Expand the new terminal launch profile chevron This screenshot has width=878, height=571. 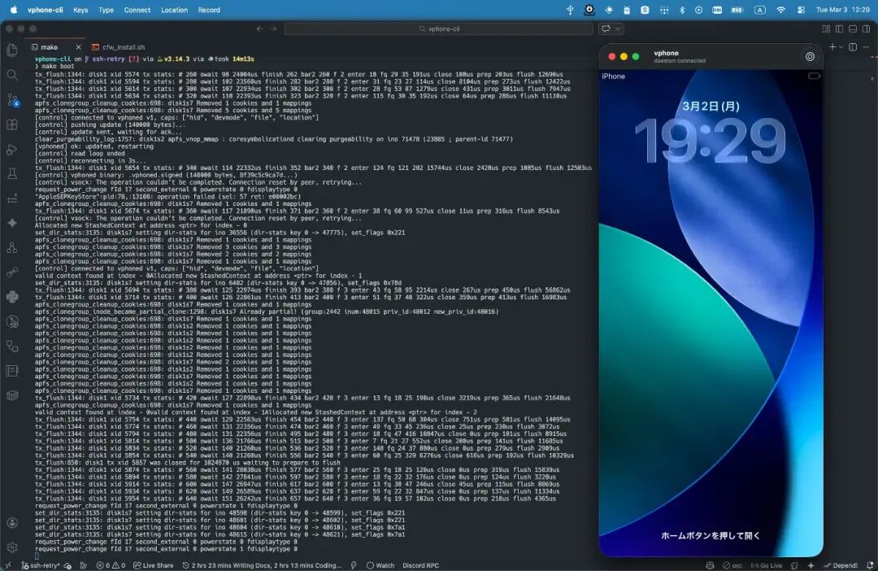(x=841, y=48)
